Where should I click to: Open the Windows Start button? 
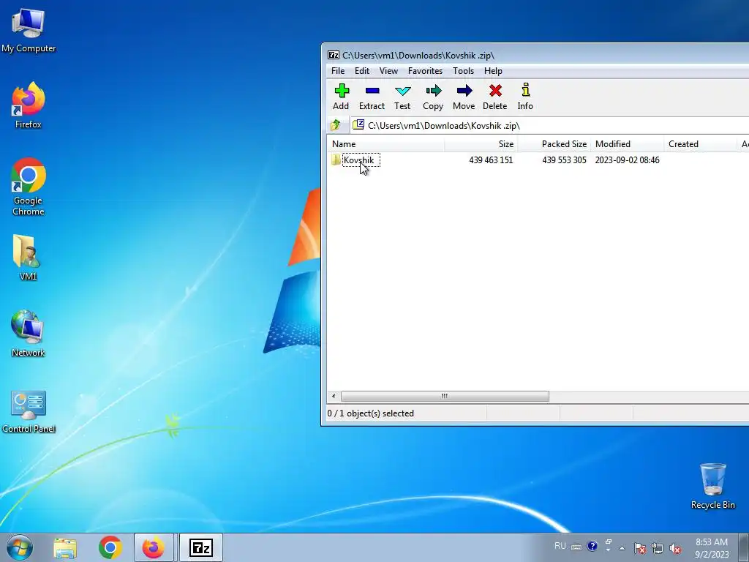(x=20, y=547)
